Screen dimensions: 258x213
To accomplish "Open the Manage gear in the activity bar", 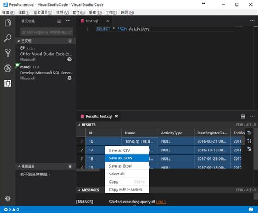I will click(8, 198).
